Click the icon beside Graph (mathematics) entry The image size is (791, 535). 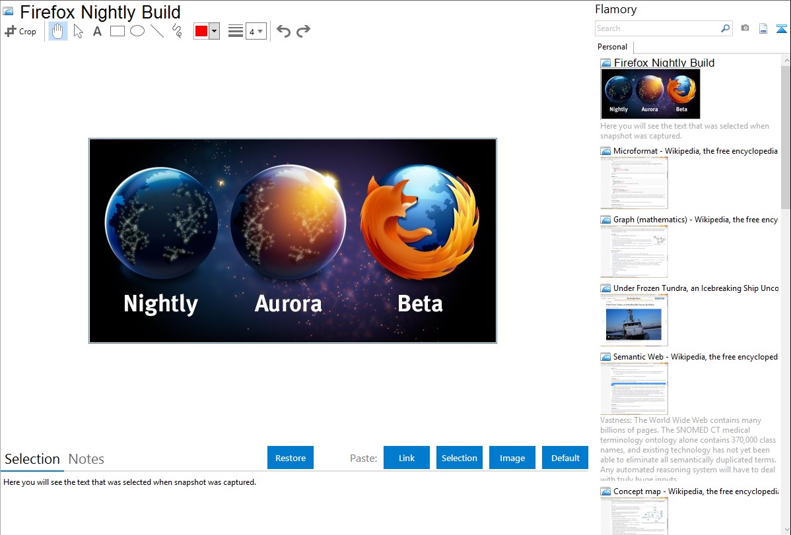(x=606, y=220)
